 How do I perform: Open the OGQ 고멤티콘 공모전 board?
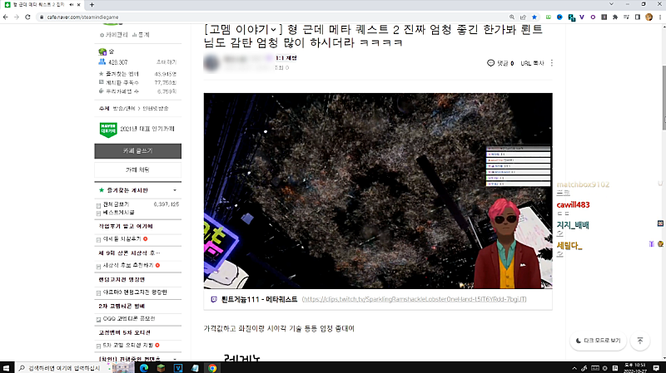[x=129, y=319]
